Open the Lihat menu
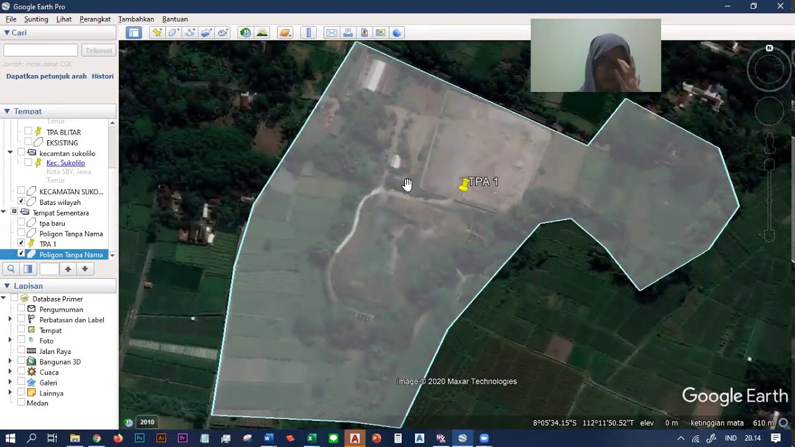Screen dimensions: 795x447 pos(64,19)
